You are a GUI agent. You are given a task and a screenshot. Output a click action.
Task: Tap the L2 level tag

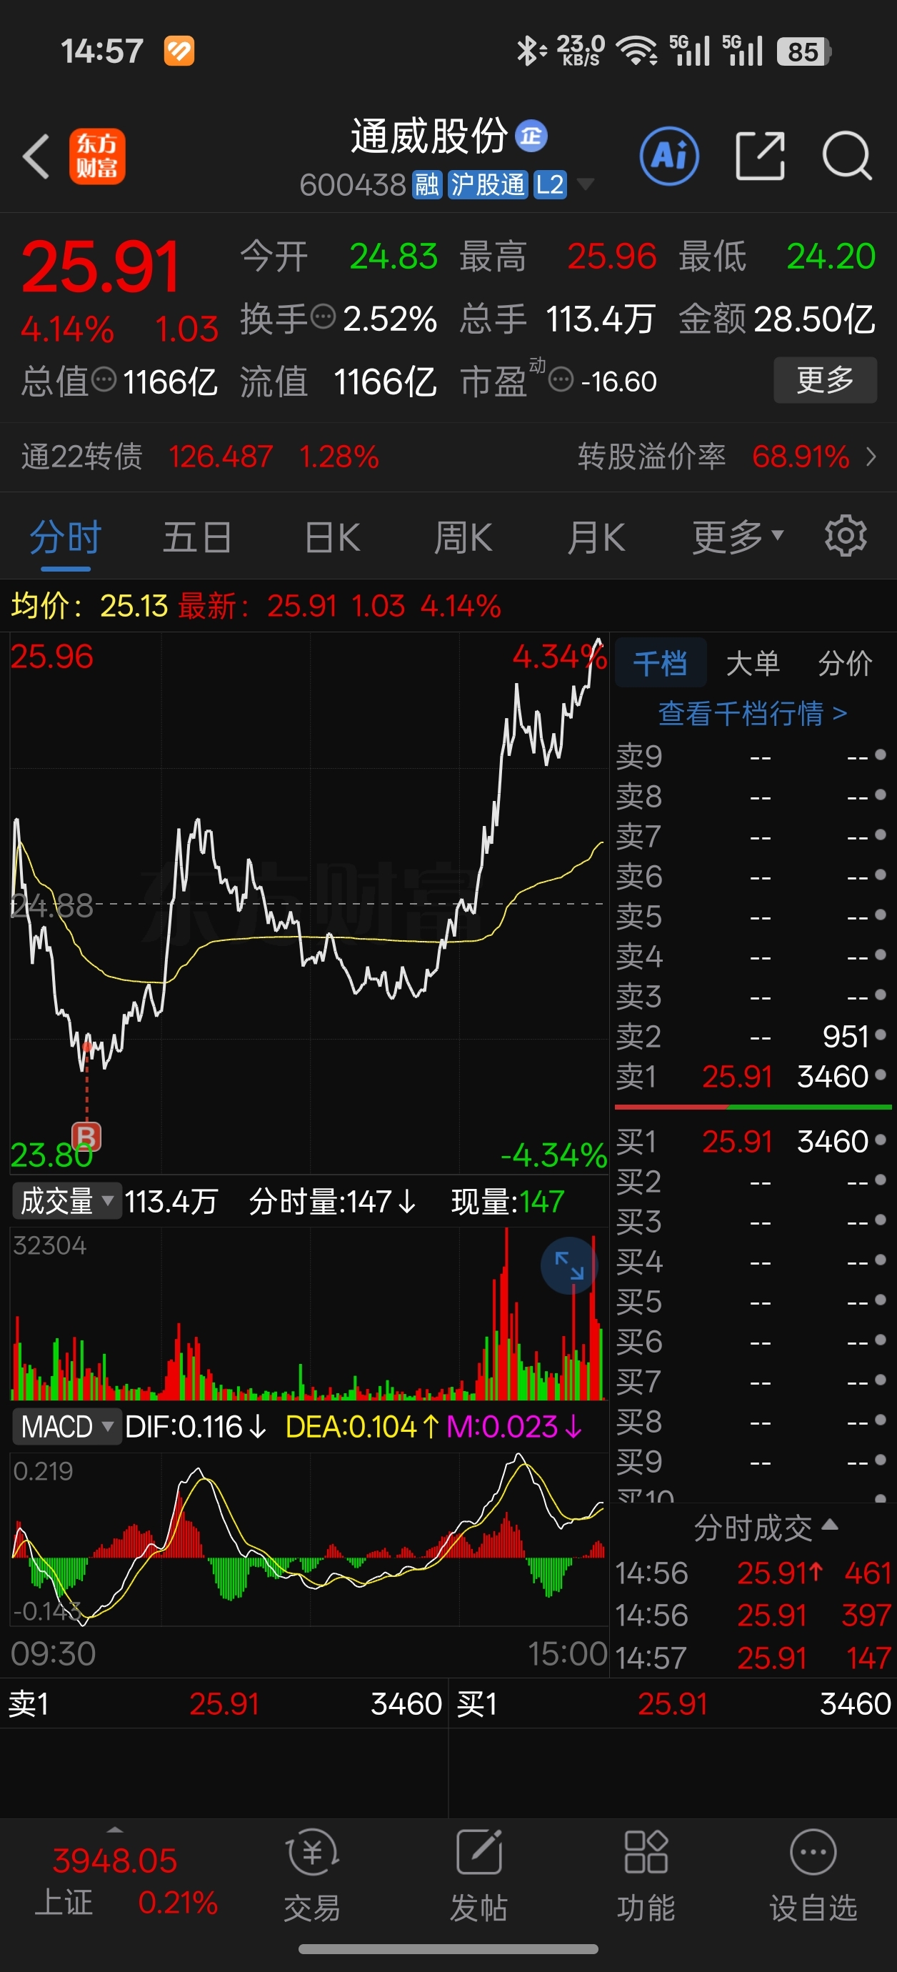pos(549,184)
